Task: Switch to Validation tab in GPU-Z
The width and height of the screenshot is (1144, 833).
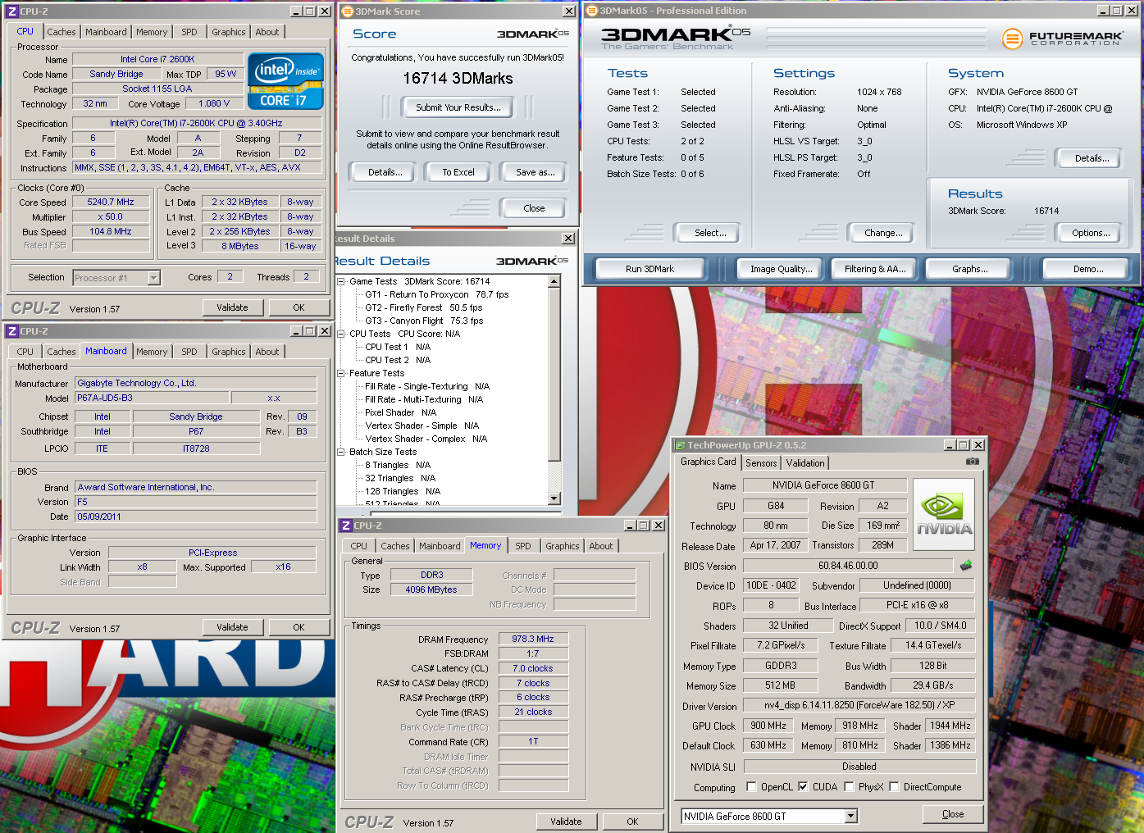Action: click(x=805, y=463)
